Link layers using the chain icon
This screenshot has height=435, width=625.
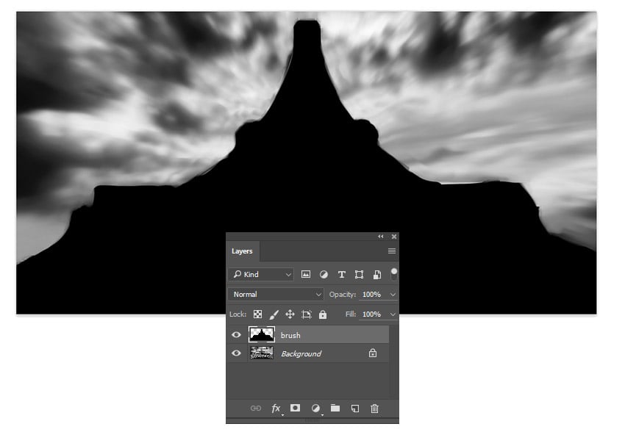(257, 408)
